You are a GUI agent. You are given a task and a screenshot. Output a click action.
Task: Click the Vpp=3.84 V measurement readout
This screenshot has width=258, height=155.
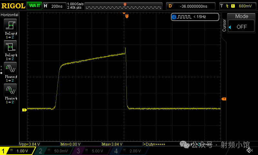click(x=39, y=144)
